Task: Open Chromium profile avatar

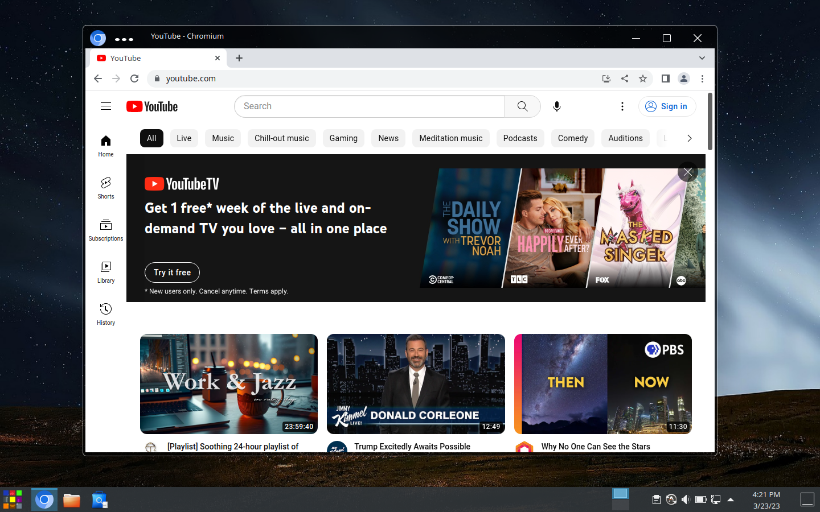Action: [x=684, y=79]
